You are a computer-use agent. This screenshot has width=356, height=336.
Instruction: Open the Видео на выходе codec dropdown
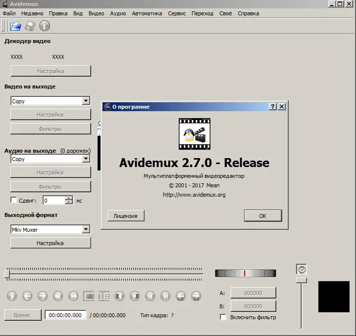[x=86, y=101]
